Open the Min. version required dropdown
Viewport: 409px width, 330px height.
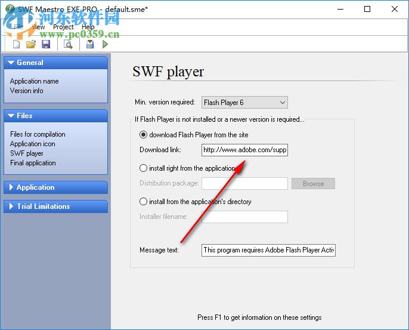point(244,103)
